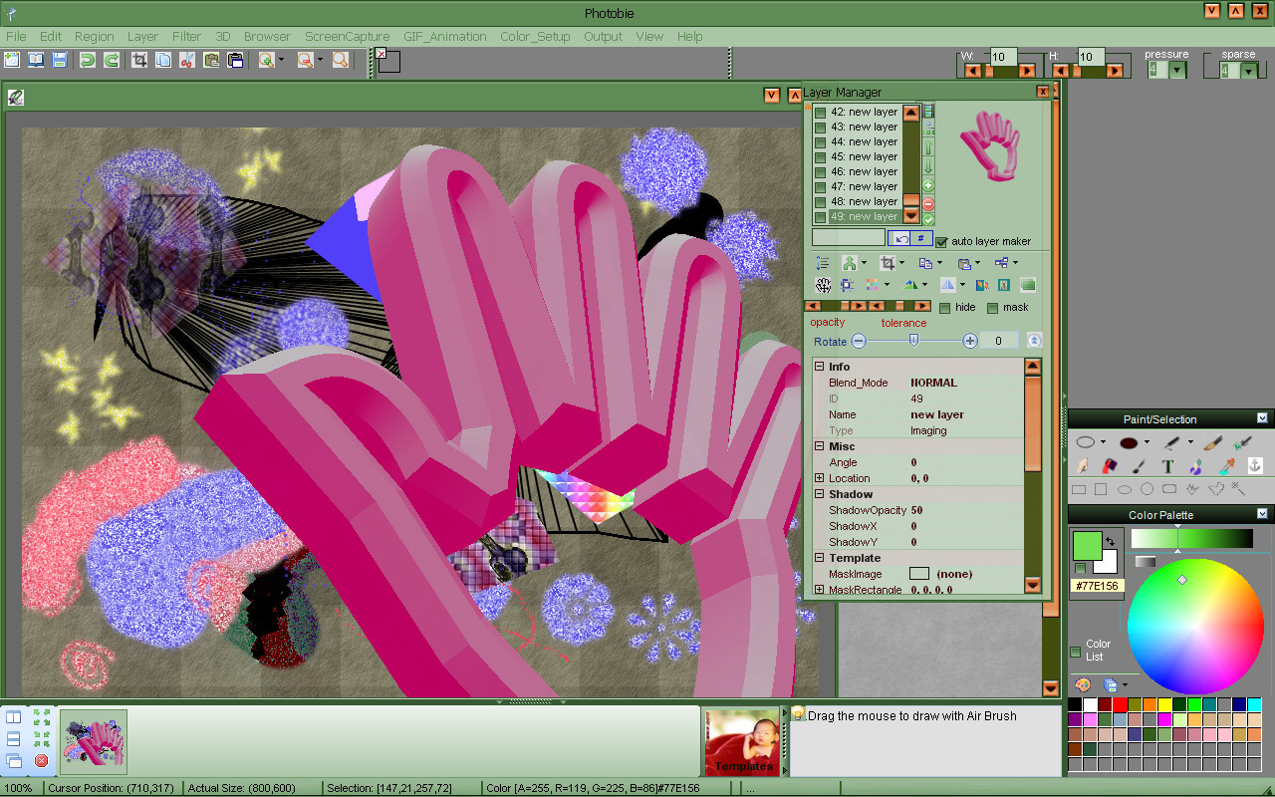The image size is (1275, 797).
Task: Click the layer line spacing icon
Action: tap(823, 263)
